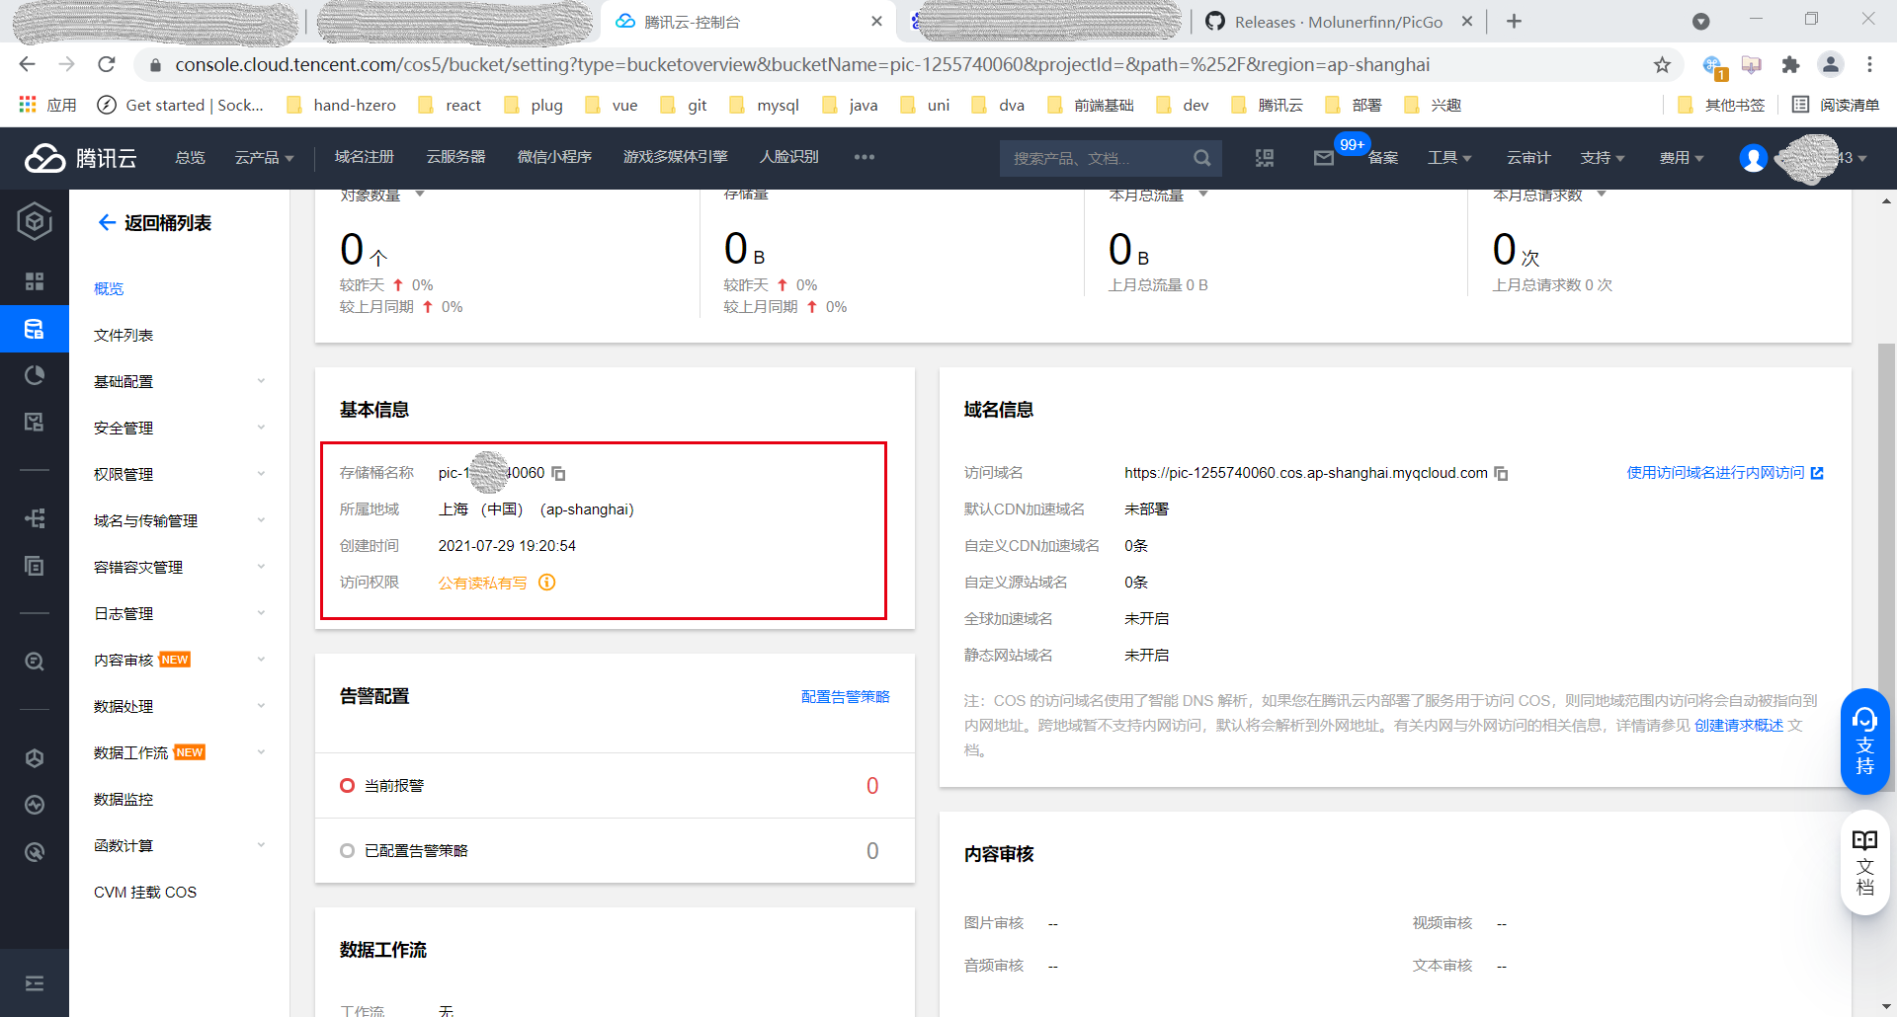Click the 配置告警策略 link
Screen dimensions: 1897x1017
click(845, 697)
